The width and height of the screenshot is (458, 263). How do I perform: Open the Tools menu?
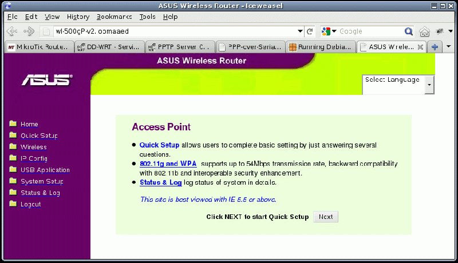tap(148, 17)
